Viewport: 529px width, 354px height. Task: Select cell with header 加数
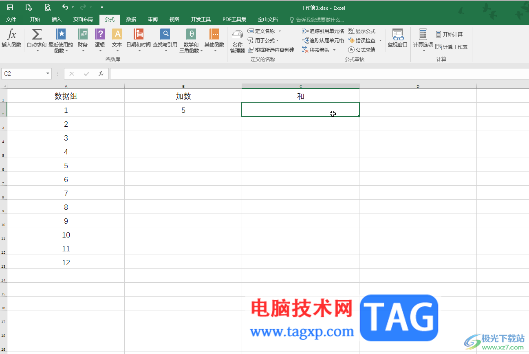tap(183, 96)
